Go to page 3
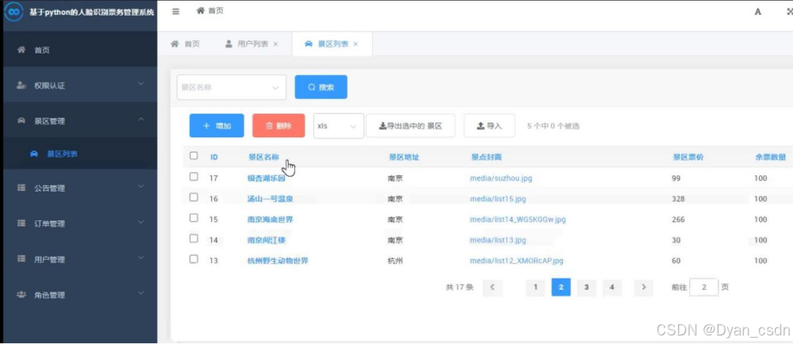This screenshot has height=344, width=793. [586, 287]
